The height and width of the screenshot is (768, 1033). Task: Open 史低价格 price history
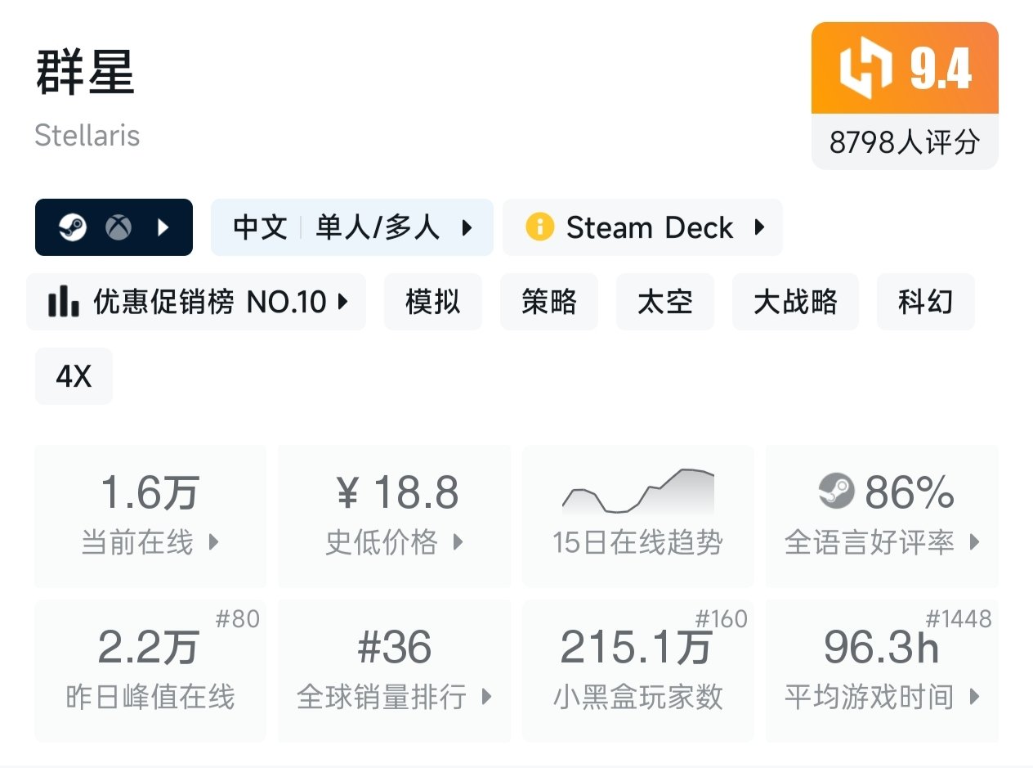[x=395, y=515]
